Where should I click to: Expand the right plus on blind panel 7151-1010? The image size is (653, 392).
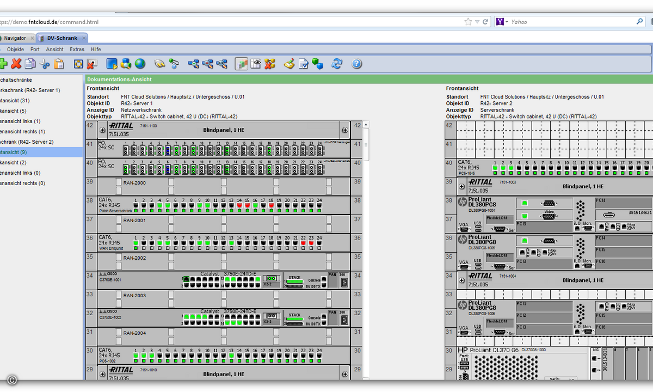(x=344, y=374)
